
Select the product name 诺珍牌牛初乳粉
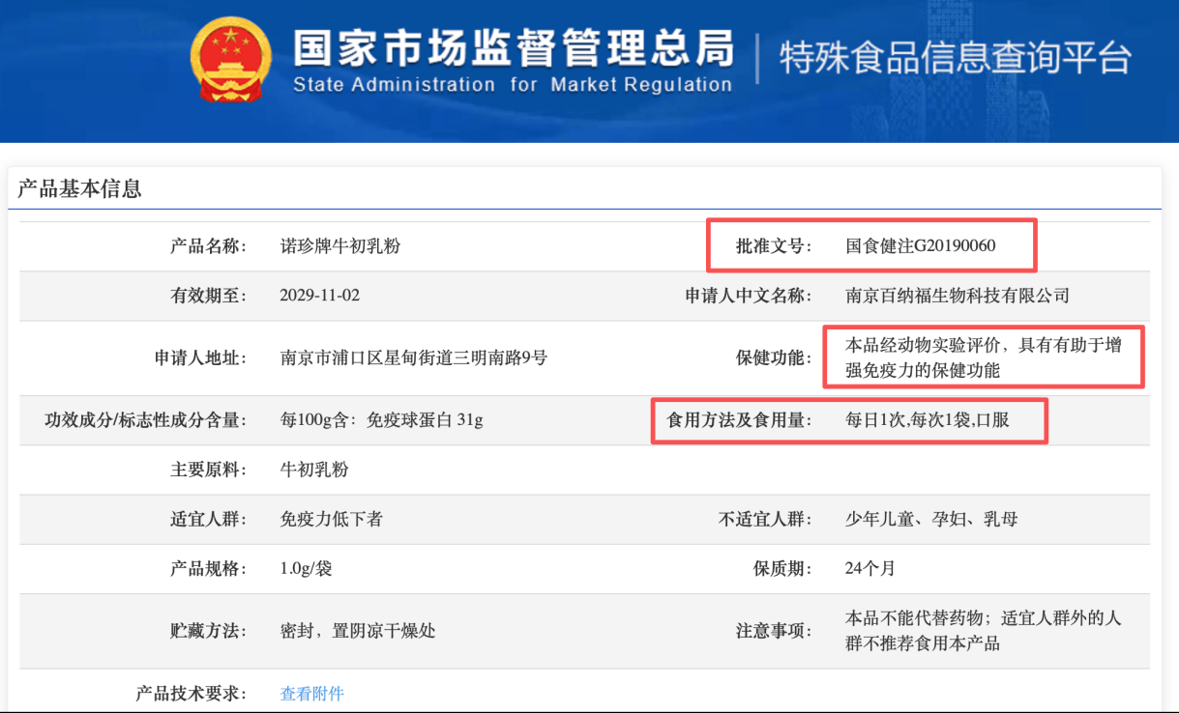(339, 246)
